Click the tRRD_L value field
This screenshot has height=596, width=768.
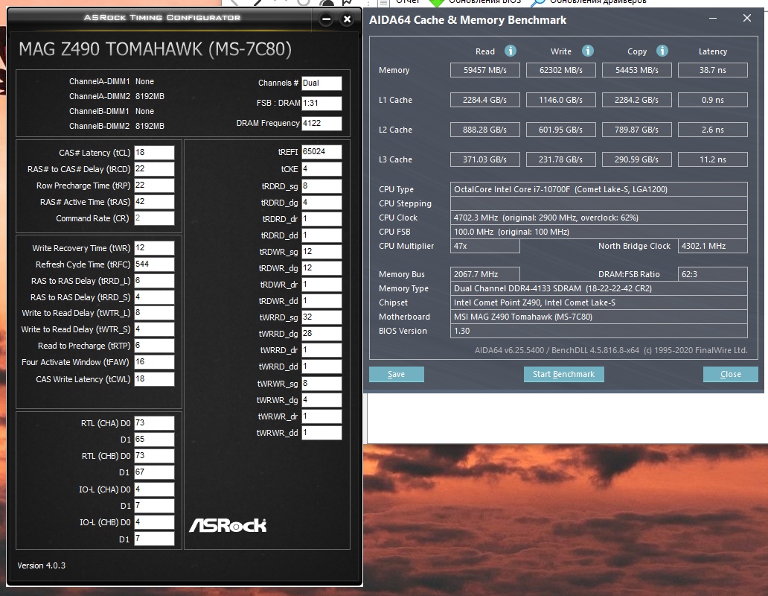[154, 281]
